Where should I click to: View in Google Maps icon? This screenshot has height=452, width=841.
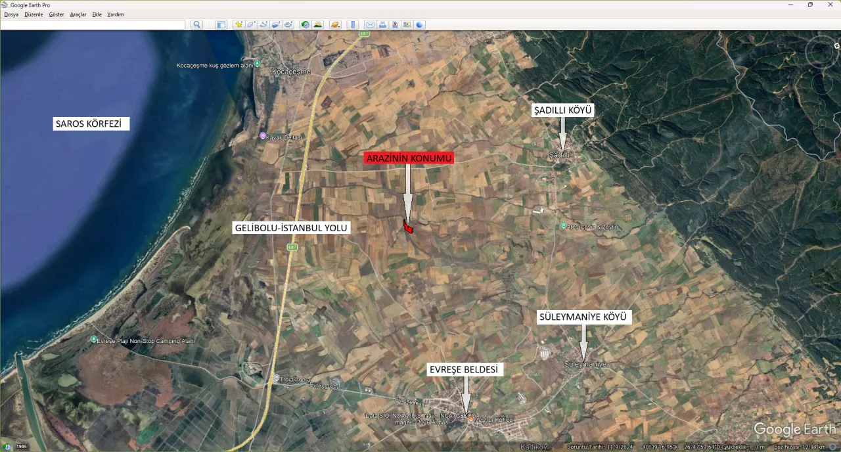407,24
